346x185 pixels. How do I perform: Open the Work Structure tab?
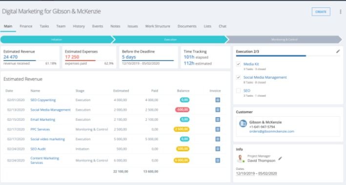click(158, 26)
